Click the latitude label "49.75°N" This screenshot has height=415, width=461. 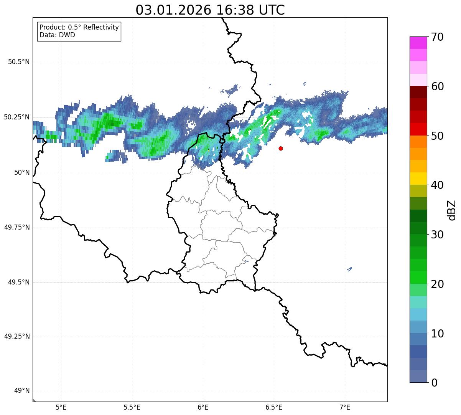17,227
